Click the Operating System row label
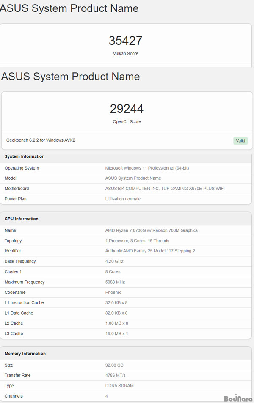The width and height of the screenshot is (254, 403). [x=22, y=168]
